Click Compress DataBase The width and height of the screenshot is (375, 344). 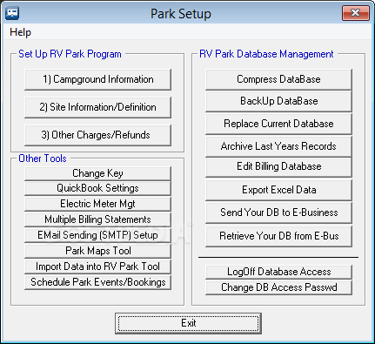point(278,79)
